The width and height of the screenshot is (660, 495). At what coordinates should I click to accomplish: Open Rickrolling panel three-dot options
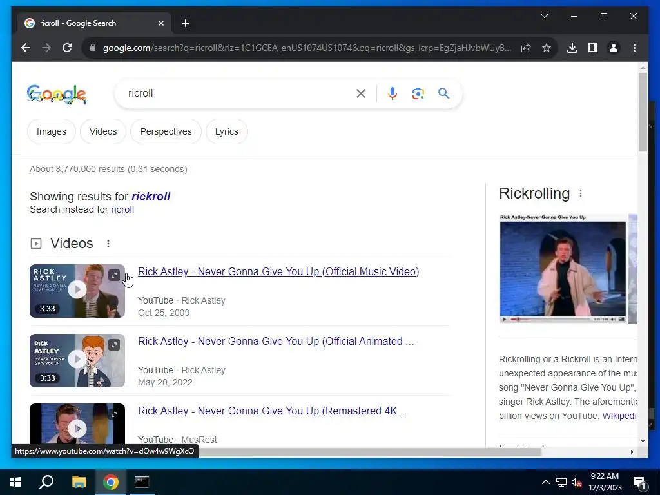[581, 193]
